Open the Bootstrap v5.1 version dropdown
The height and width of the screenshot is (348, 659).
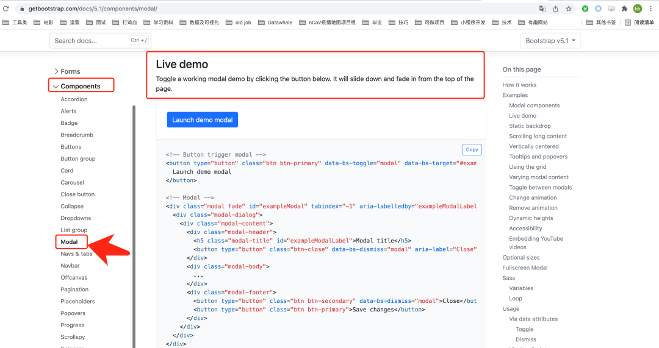pyautogui.click(x=550, y=41)
